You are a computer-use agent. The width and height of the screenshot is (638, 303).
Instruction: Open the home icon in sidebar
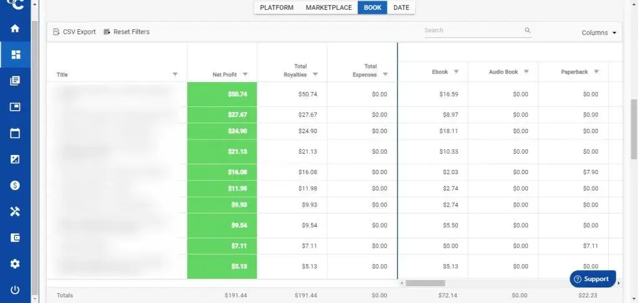coord(15,29)
